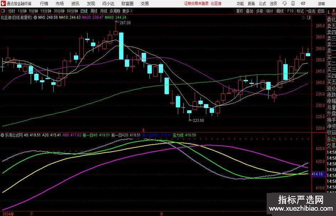Open the mobile phone icon
Image resolution: width=336 pixels, height=216 pixels.
tap(293, 4)
